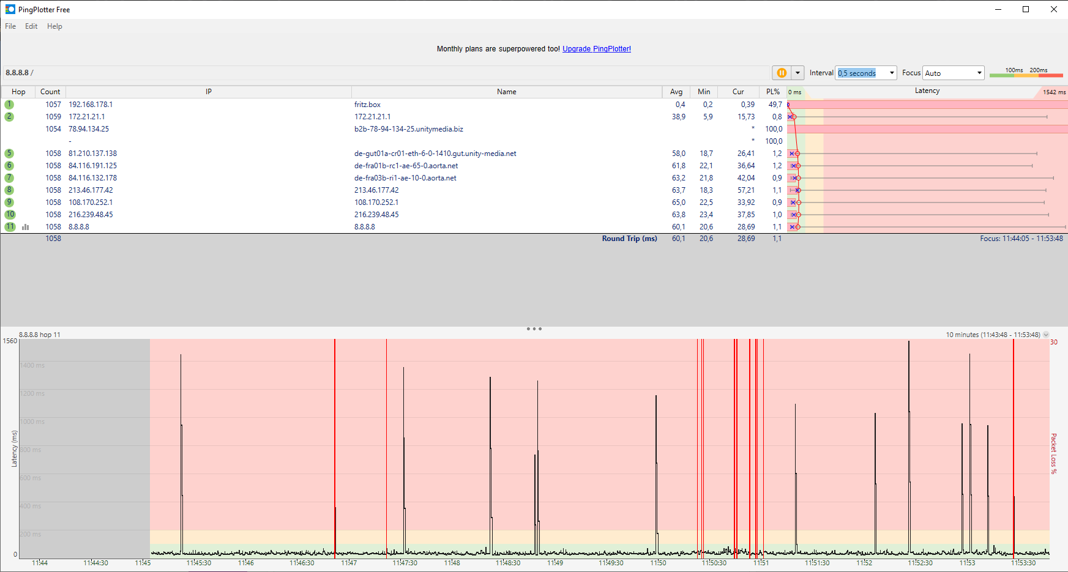The width and height of the screenshot is (1068, 572).
Task: Select the IP 192.168.178.1 cell
Action: (91, 105)
